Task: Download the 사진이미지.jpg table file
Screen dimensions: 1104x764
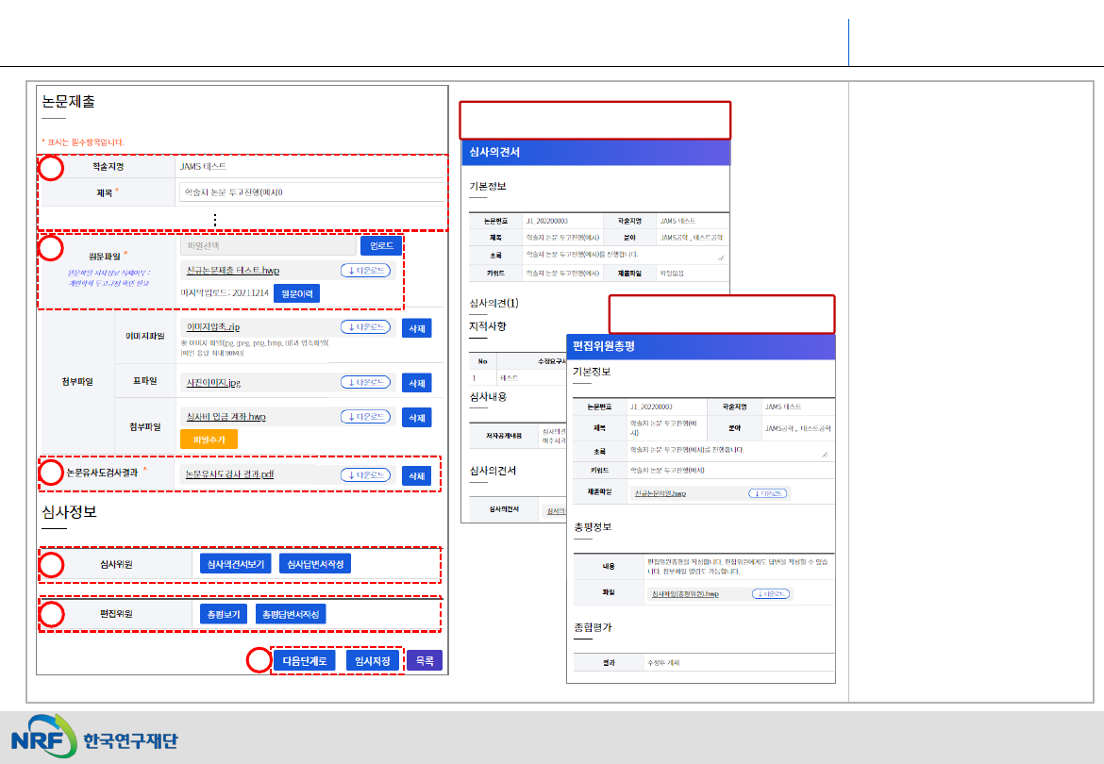Action: point(365,383)
